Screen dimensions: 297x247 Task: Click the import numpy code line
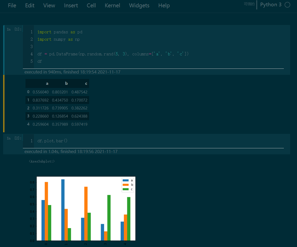59,39
